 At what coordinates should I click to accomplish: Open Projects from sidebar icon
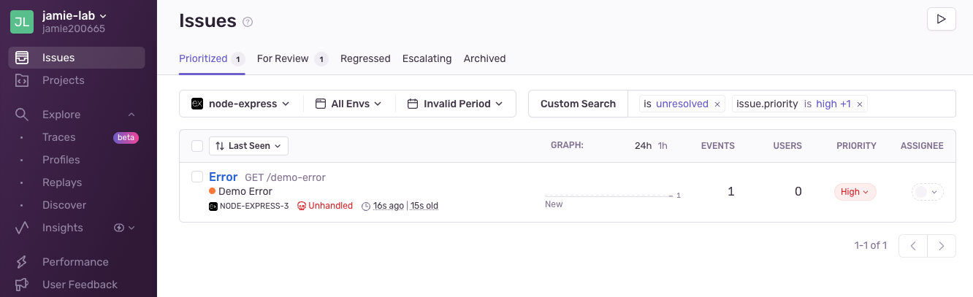pyautogui.click(x=22, y=80)
